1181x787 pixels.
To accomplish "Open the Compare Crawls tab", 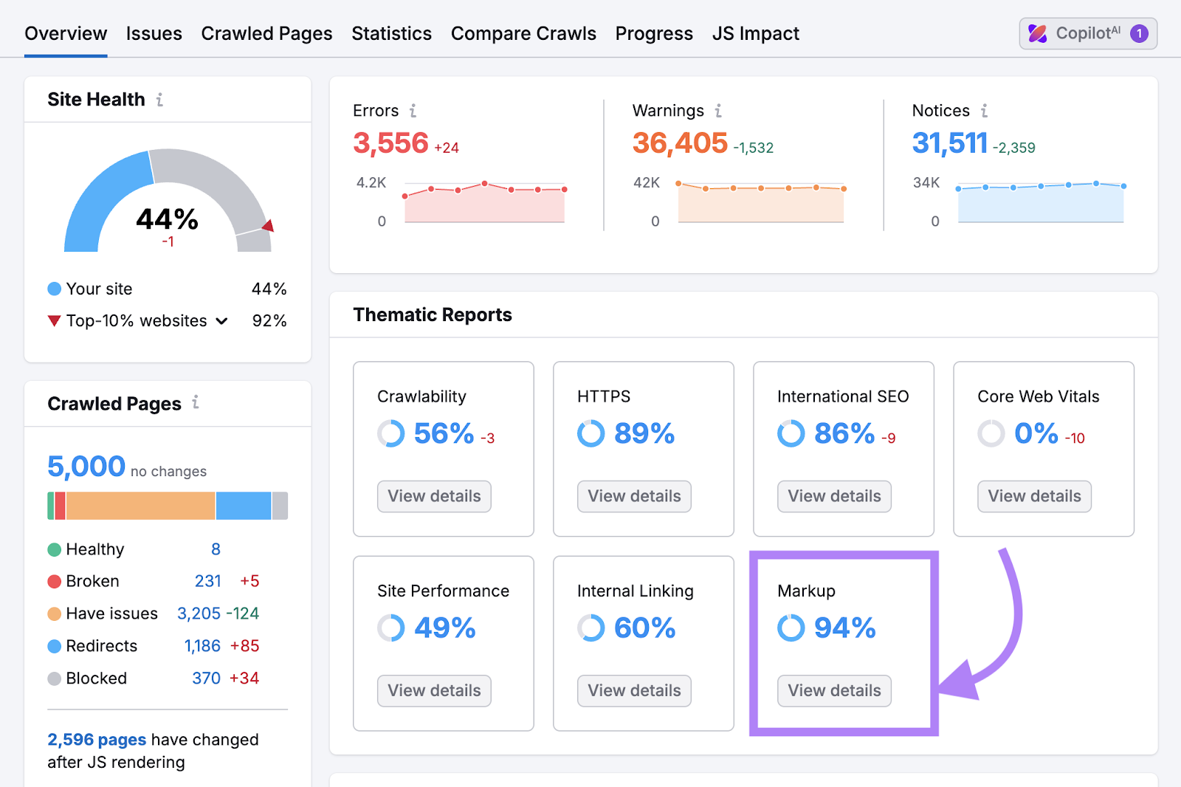I will click(523, 34).
